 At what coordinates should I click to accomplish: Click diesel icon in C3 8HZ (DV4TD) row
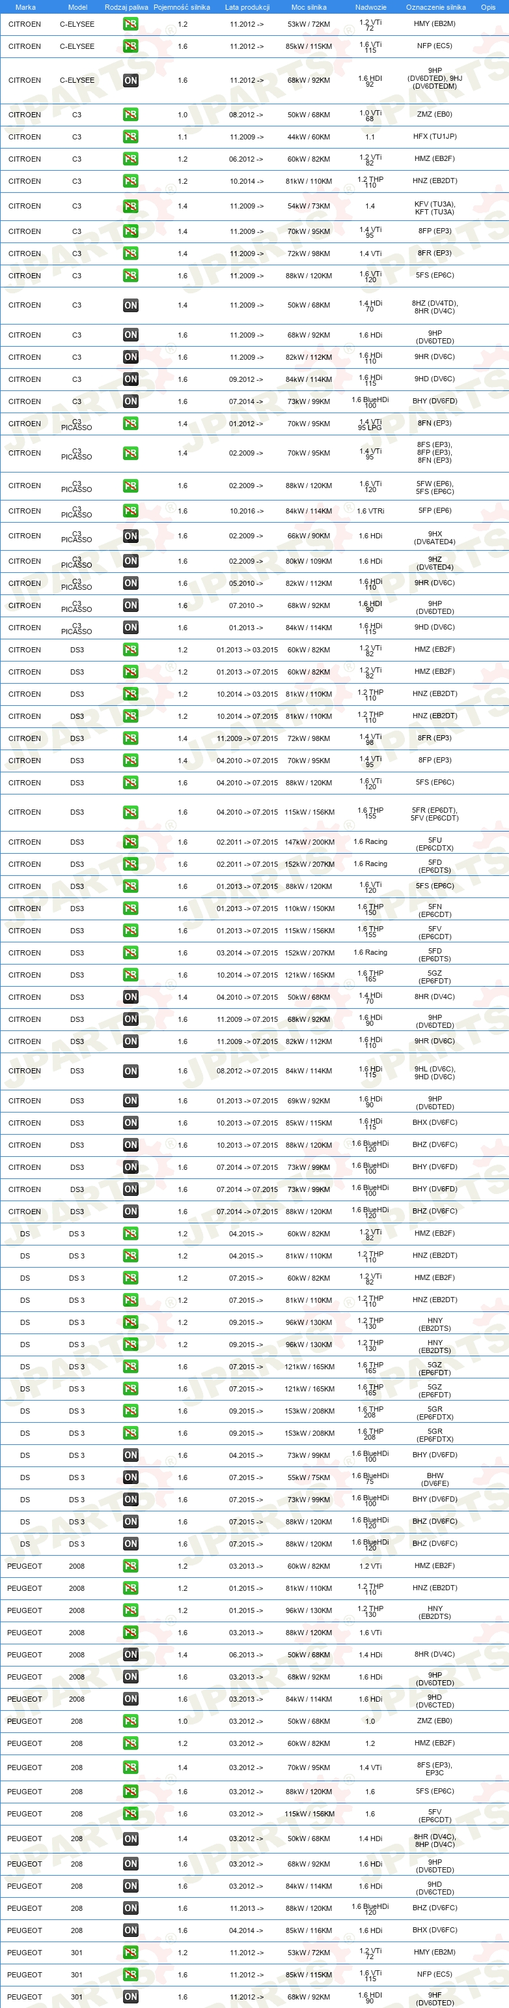coord(131,306)
